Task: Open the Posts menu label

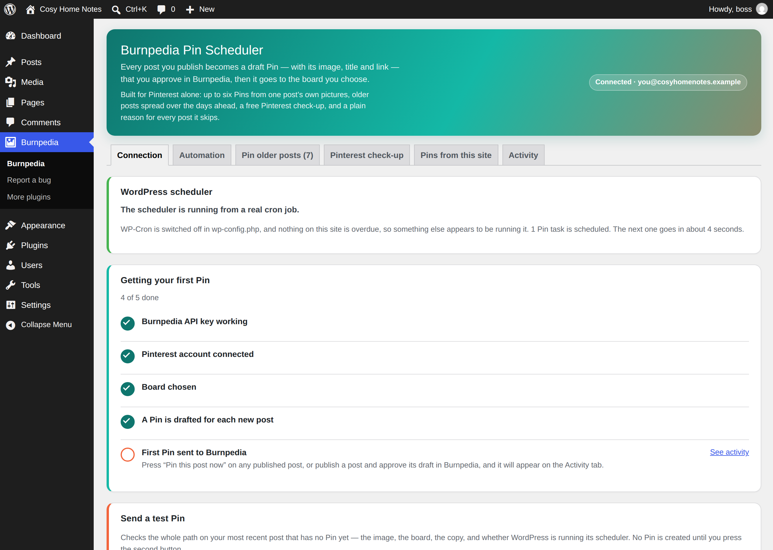Action: 31,62
